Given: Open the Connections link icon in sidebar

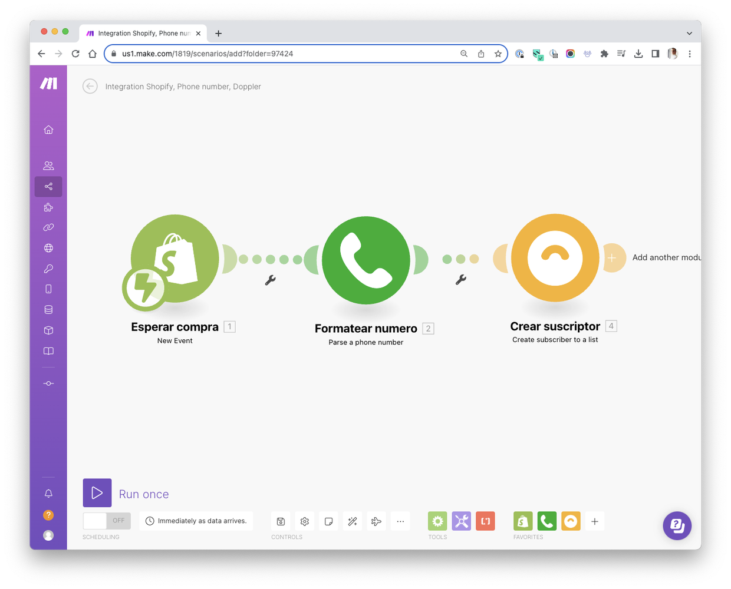Looking at the screenshot, I should [x=48, y=227].
